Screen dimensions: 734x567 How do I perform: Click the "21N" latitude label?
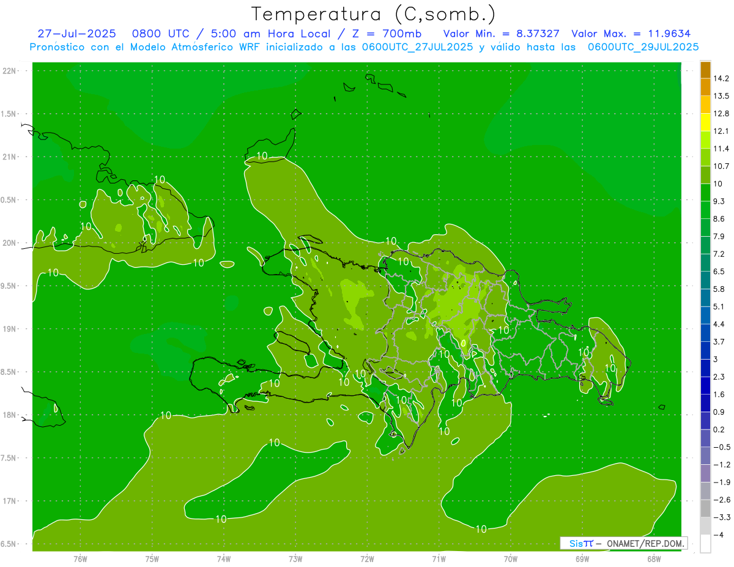10,157
